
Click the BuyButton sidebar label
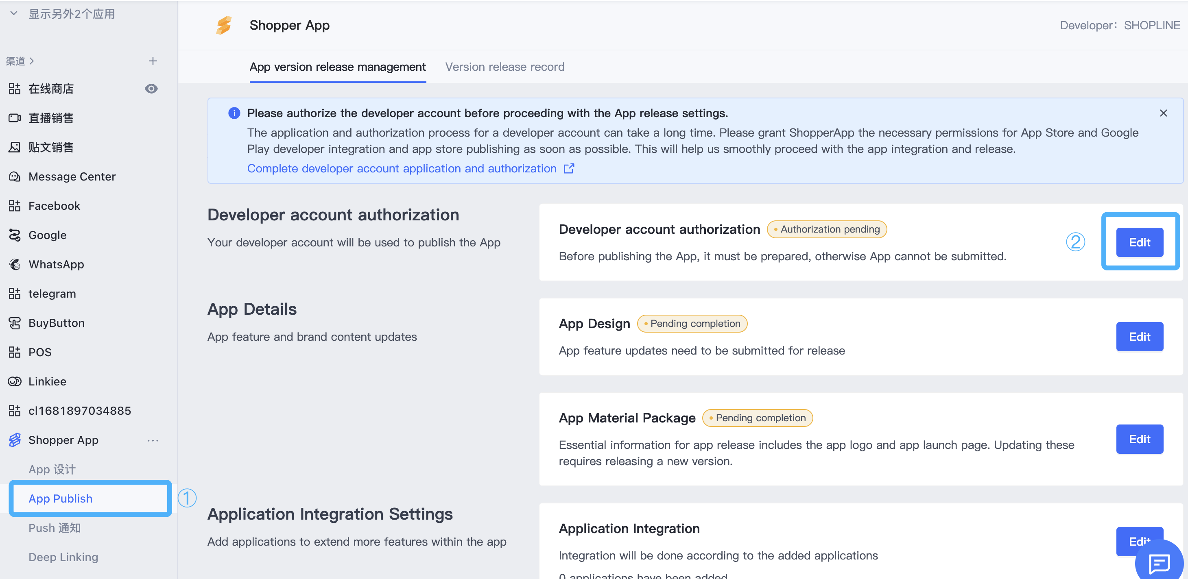[57, 323]
